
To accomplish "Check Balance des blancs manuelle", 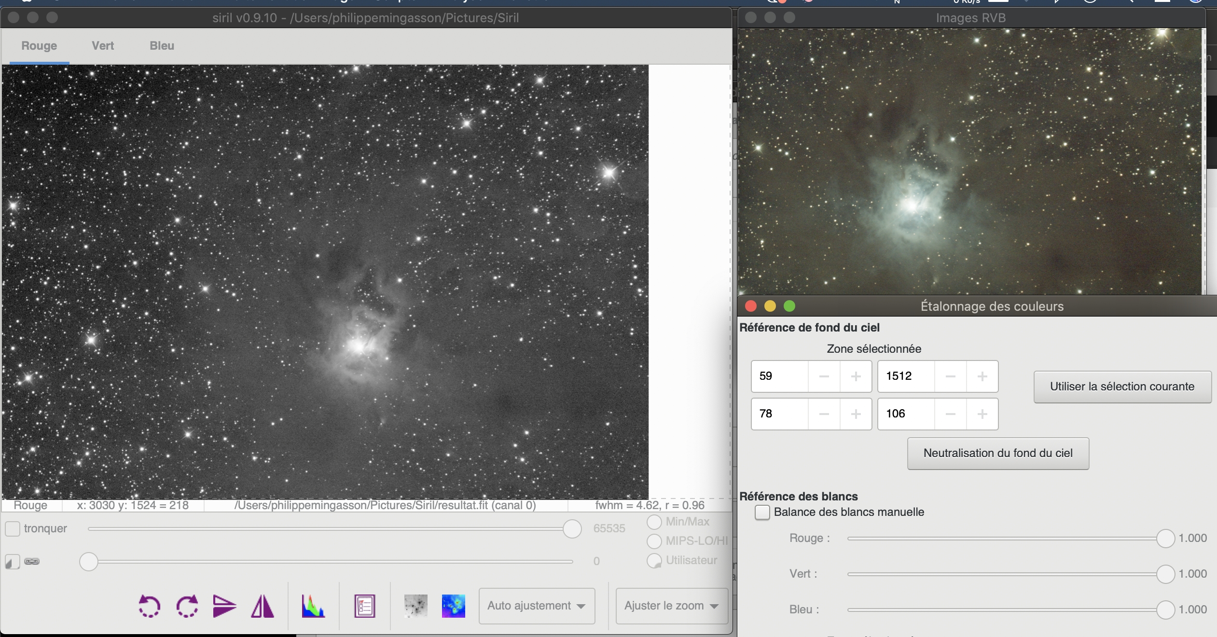I will click(762, 512).
